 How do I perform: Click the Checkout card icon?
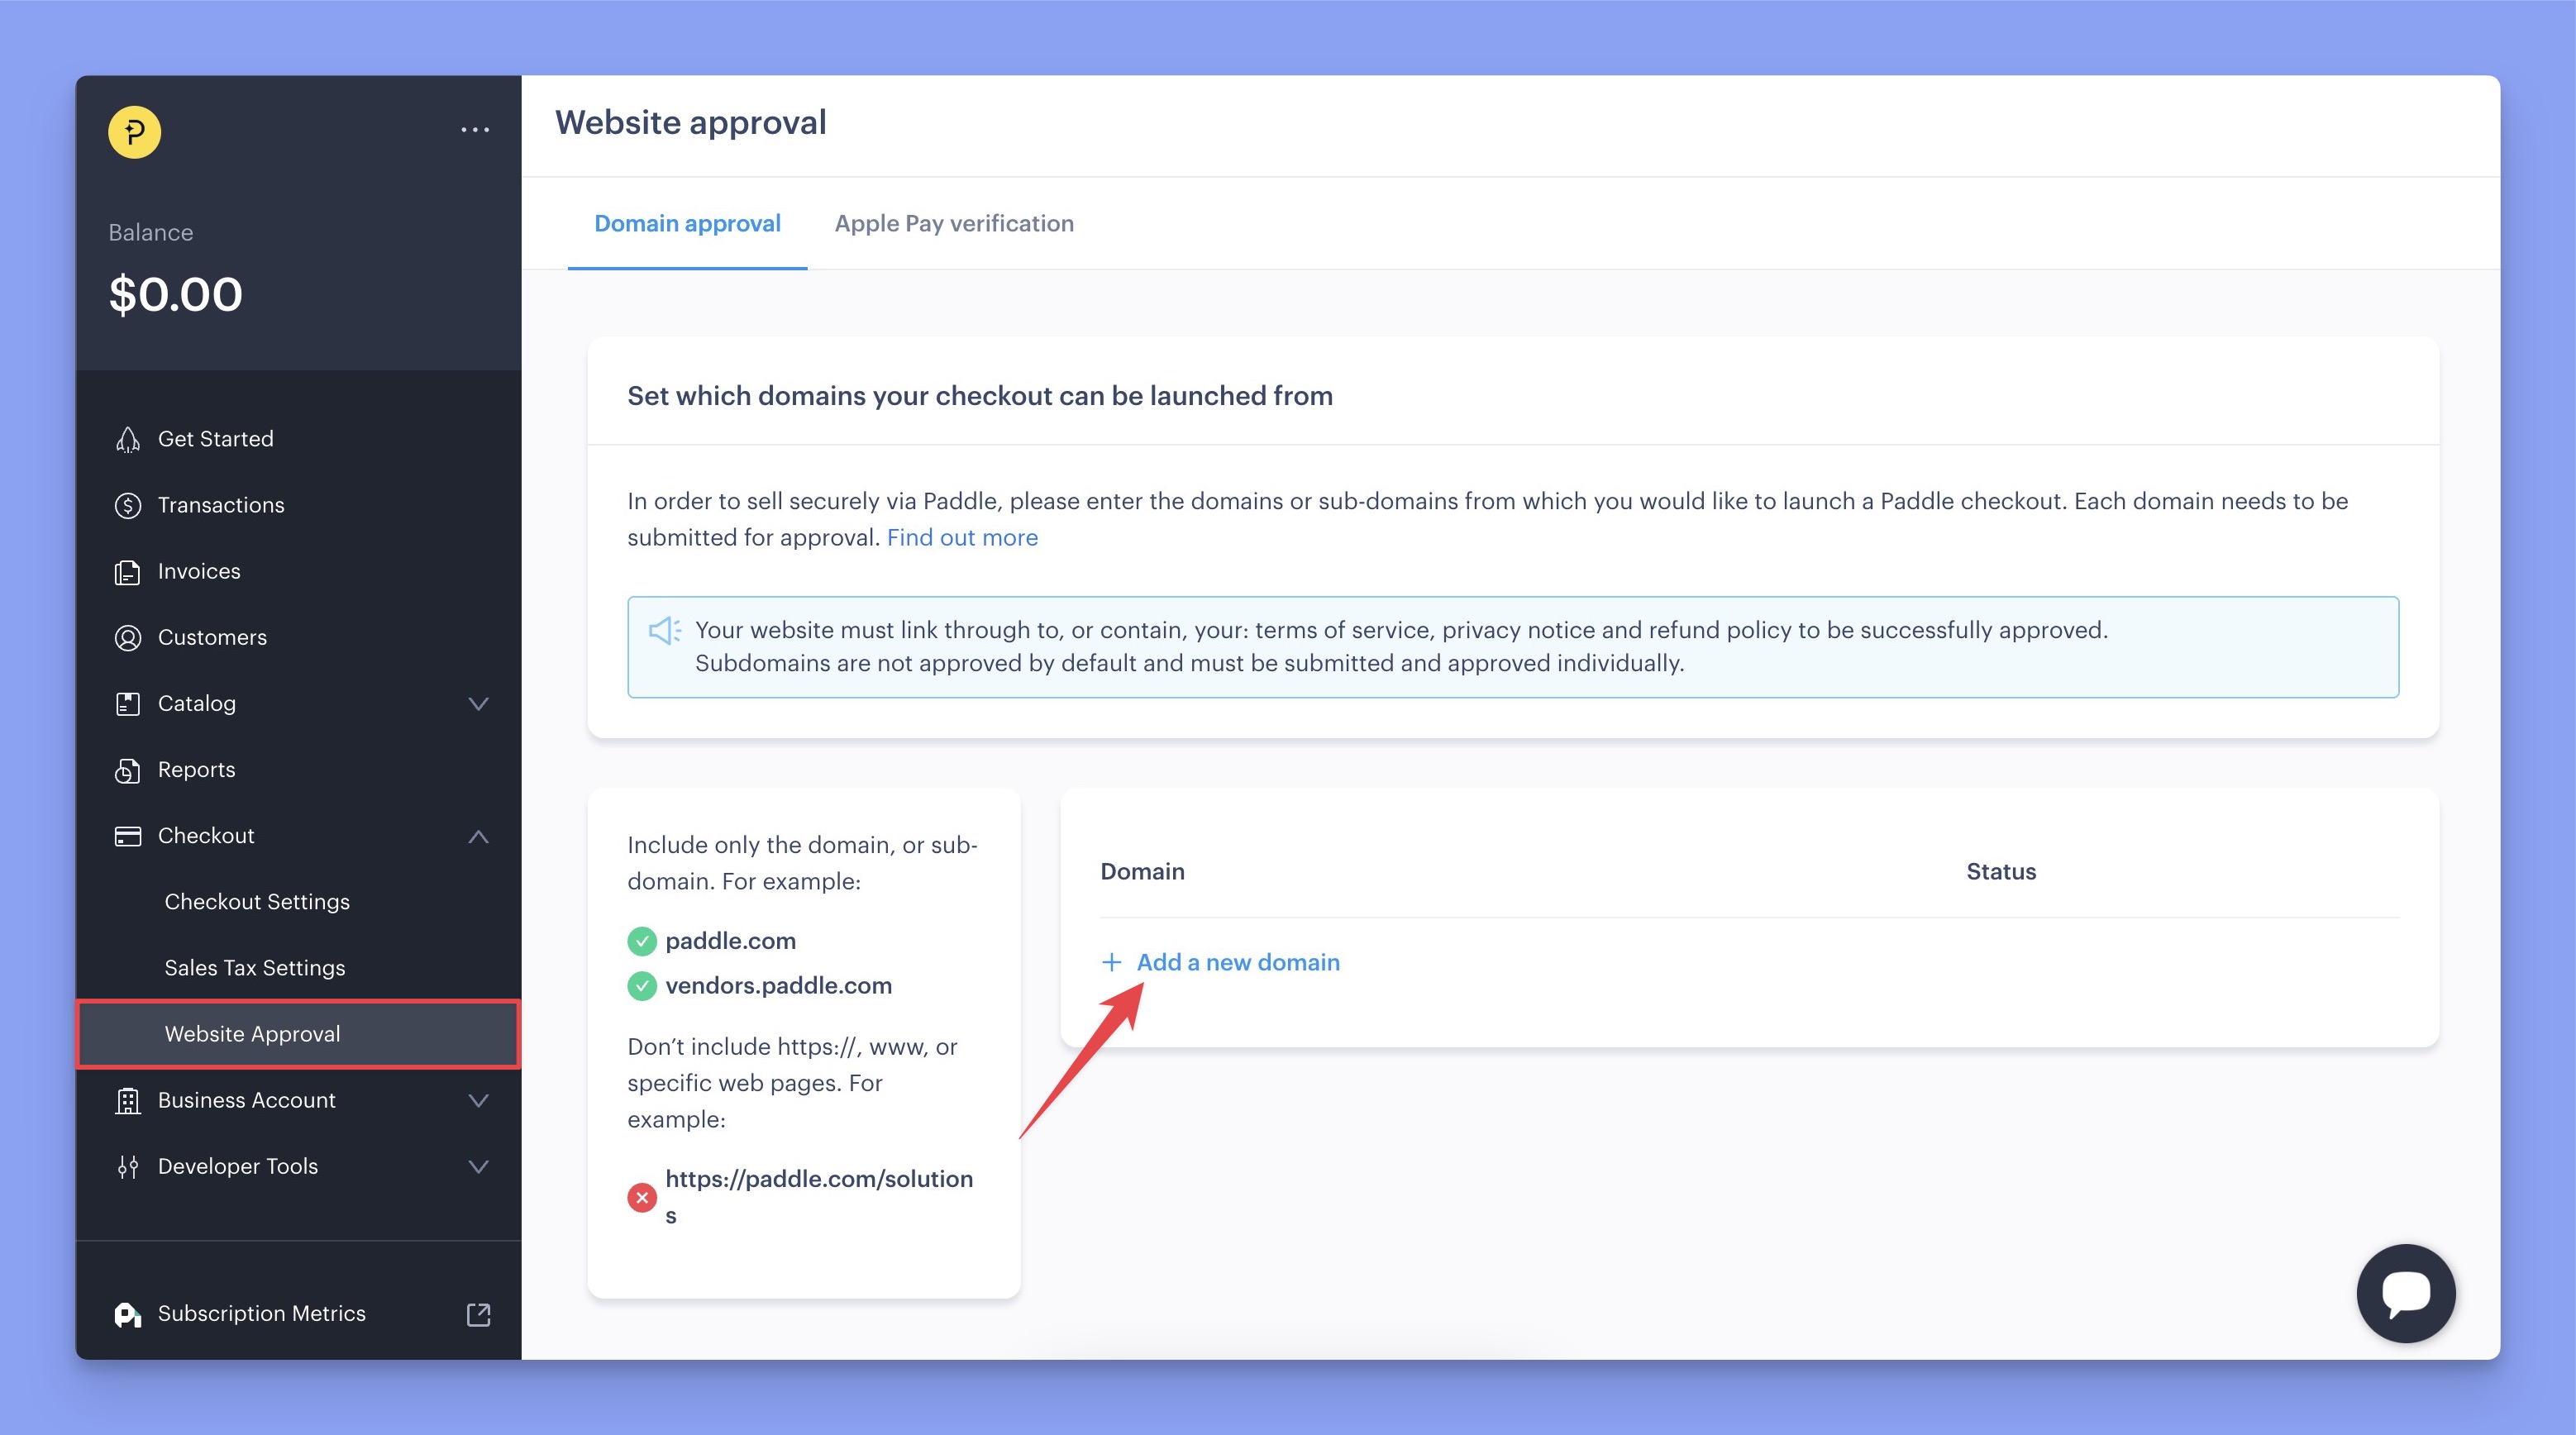[x=128, y=836]
